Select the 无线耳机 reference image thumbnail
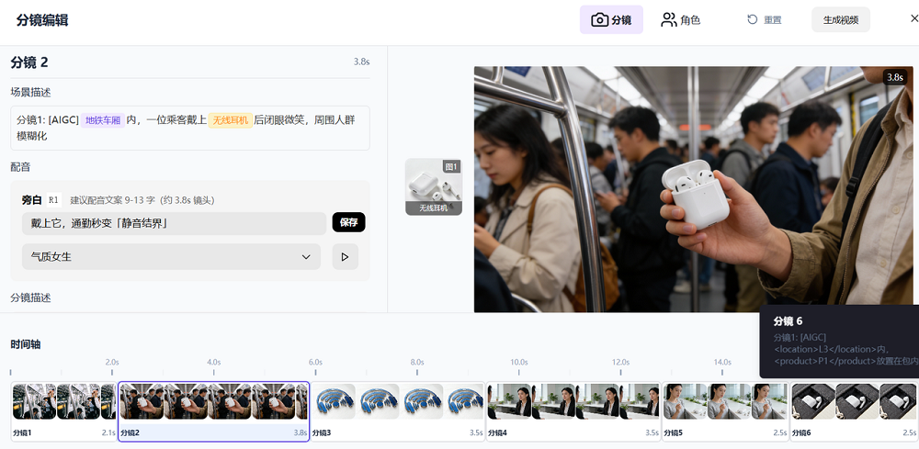This screenshot has height=449, width=919. 434,186
